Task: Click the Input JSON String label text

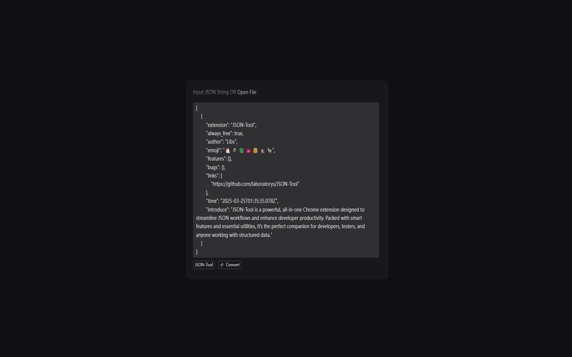Action: click(x=211, y=92)
